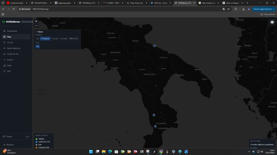
Task: Open the volume control in system tray
Action: pyautogui.click(x=262, y=152)
